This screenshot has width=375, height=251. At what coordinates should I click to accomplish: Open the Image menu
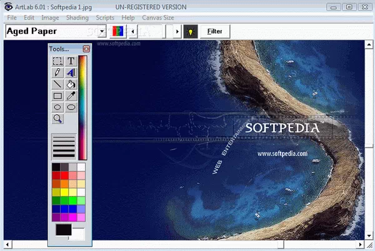[x=50, y=18]
